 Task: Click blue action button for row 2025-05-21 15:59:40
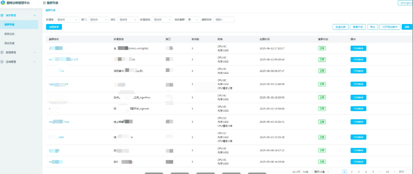(358, 109)
